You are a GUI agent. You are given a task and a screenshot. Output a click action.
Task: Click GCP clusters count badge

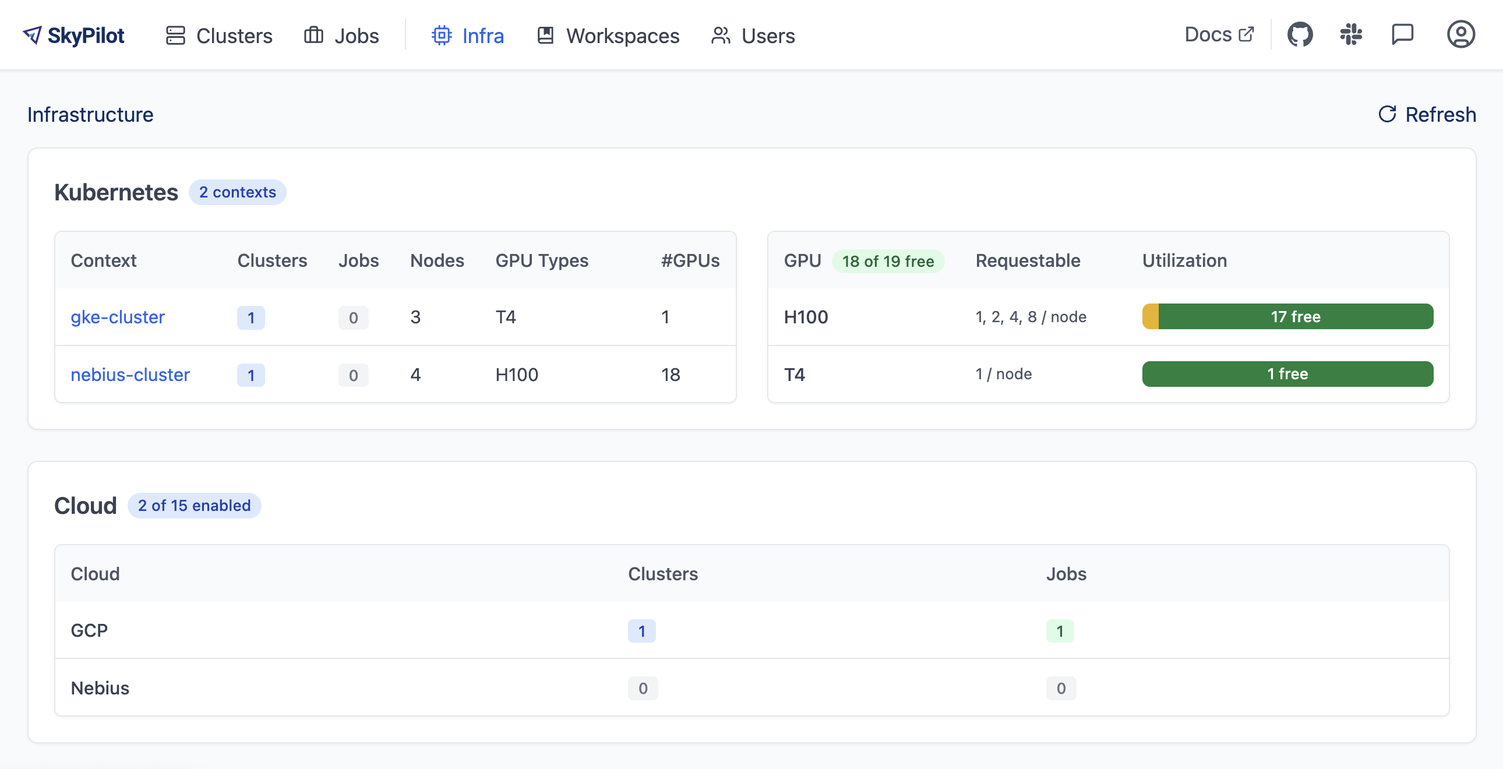click(641, 631)
